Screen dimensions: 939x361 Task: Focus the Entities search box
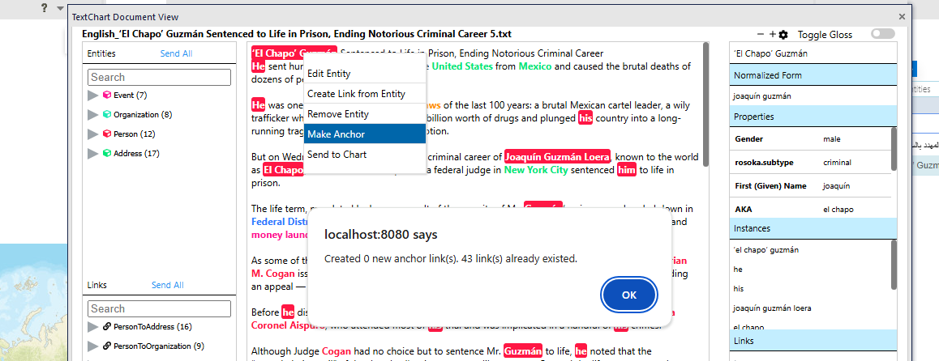pyautogui.click(x=159, y=77)
